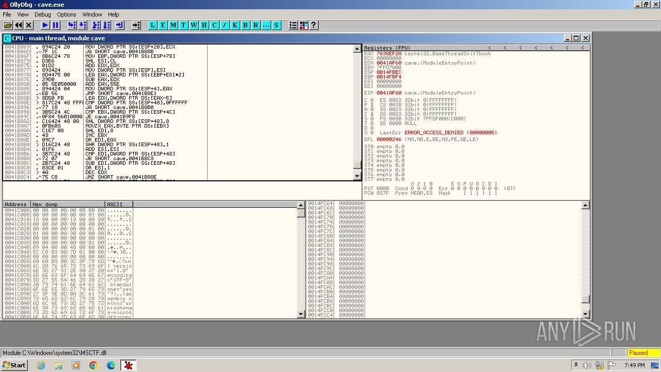Click the Windows Start button

[x=14, y=365]
